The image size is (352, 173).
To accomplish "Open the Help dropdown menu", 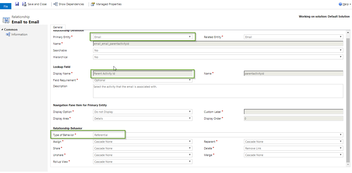I will (x=345, y=4).
